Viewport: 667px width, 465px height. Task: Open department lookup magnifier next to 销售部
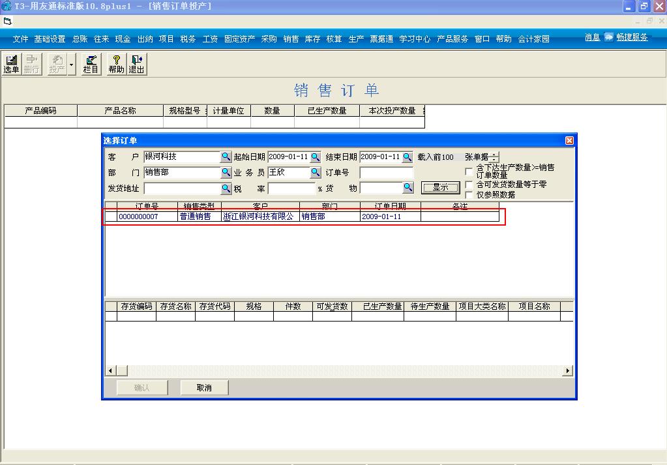226,172
